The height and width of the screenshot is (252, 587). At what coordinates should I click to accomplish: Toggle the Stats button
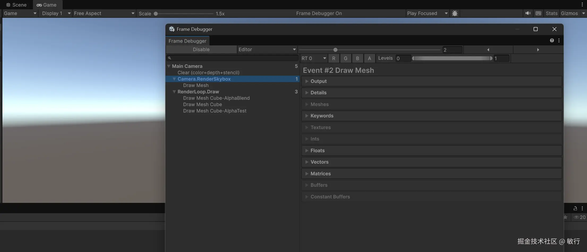tap(551, 13)
